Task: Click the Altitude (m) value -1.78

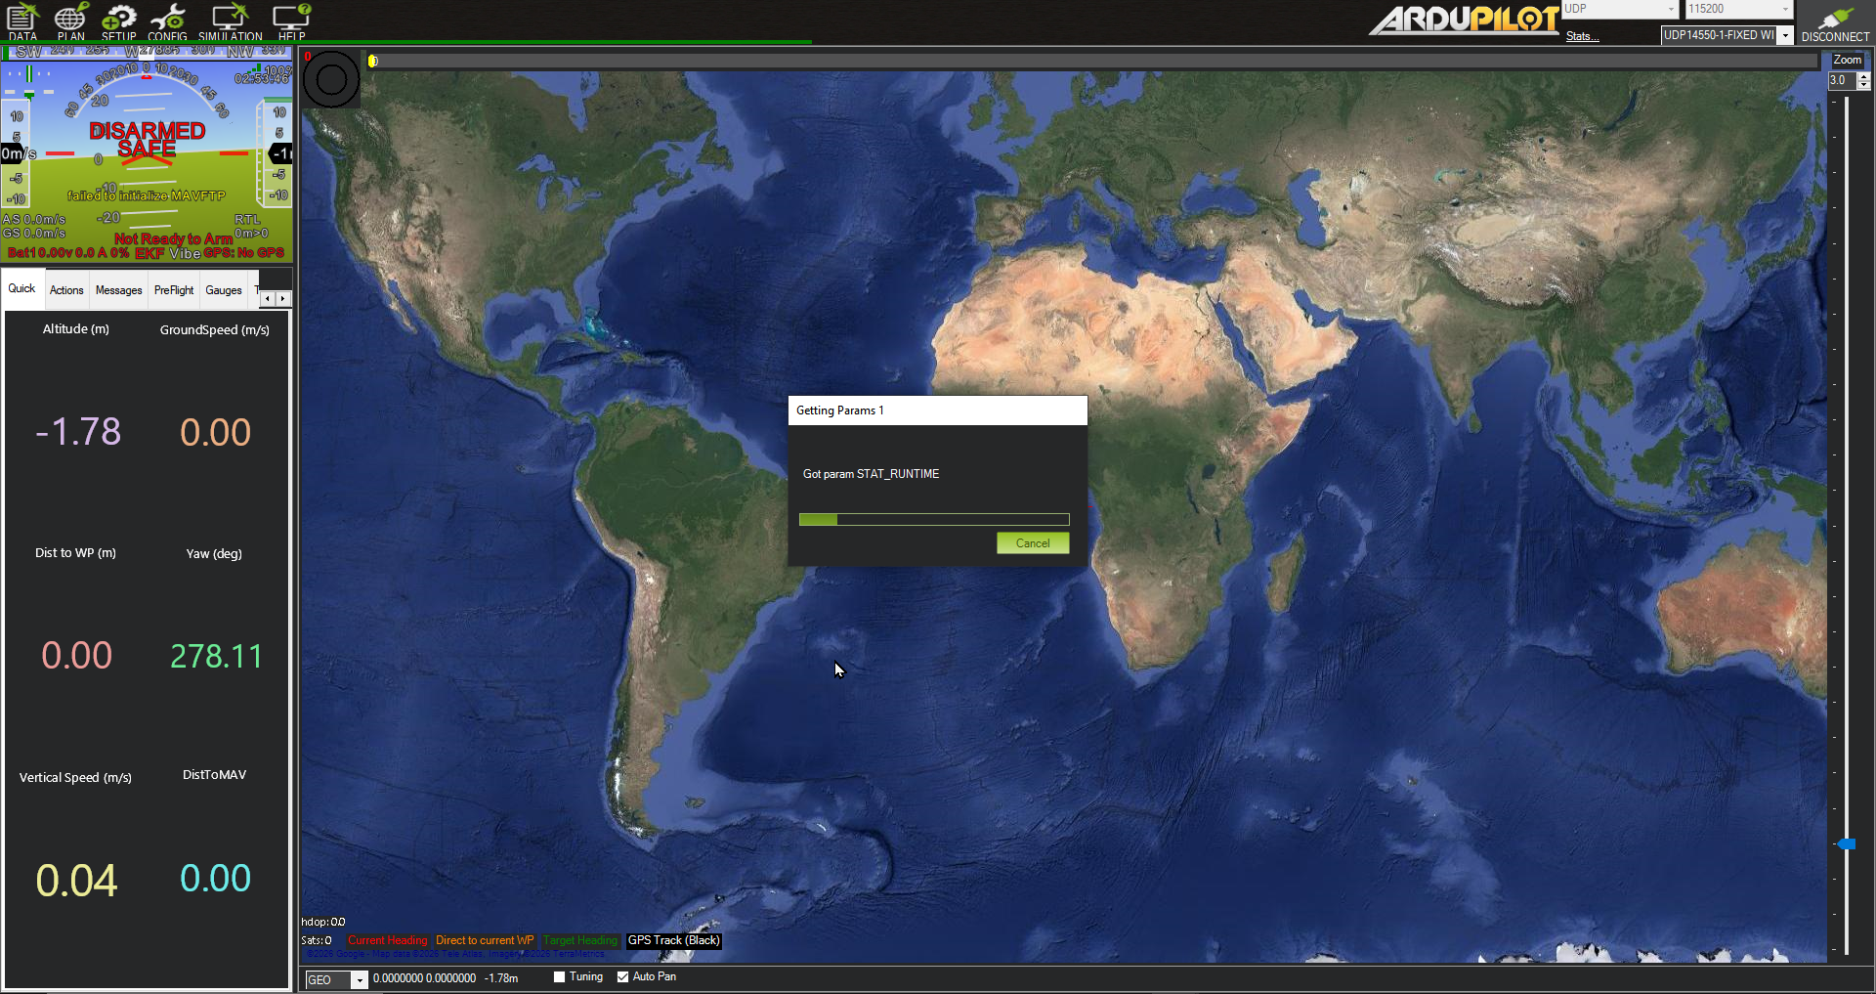Action: point(77,432)
